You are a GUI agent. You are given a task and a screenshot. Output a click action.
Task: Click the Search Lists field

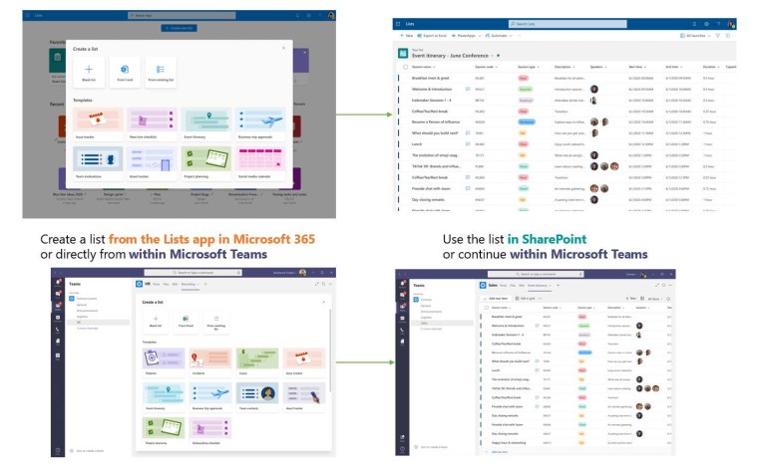(x=568, y=24)
